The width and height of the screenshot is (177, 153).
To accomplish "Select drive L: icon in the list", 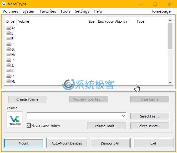I will tap(8, 76).
